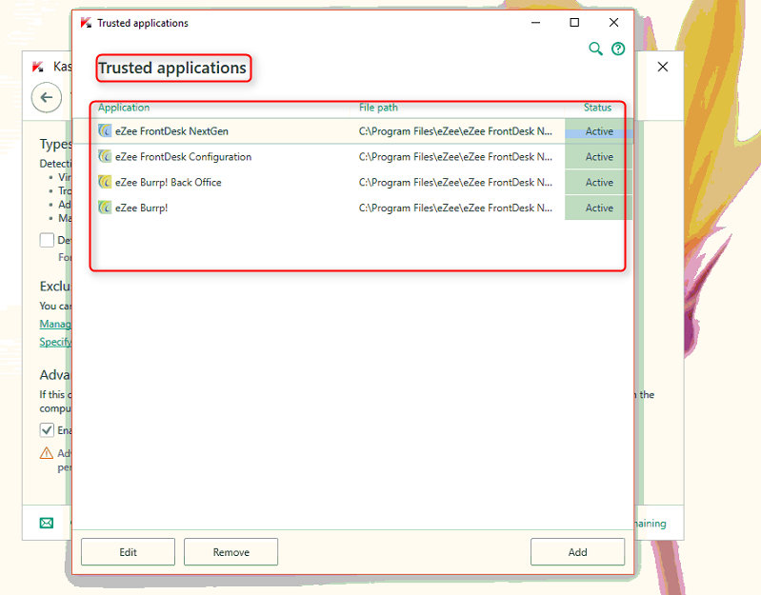Go back using the arrow in the Kaspersky settings window
This screenshot has height=595, width=761.
(47, 97)
